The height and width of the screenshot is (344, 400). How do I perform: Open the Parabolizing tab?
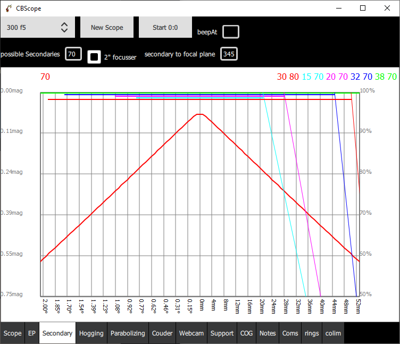point(128,333)
